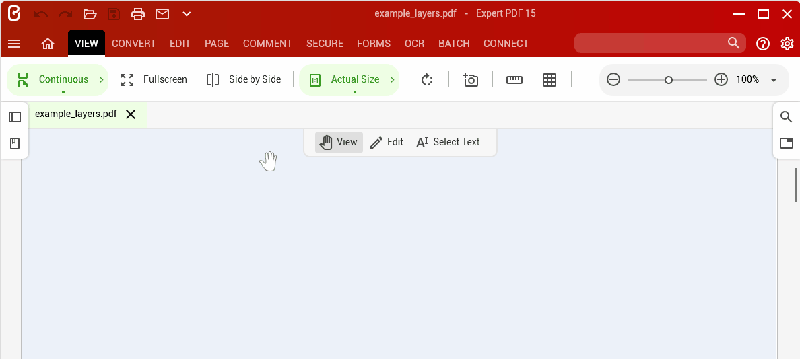Zoom out with the minus button
The width and height of the screenshot is (800, 359).
point(613,79)
